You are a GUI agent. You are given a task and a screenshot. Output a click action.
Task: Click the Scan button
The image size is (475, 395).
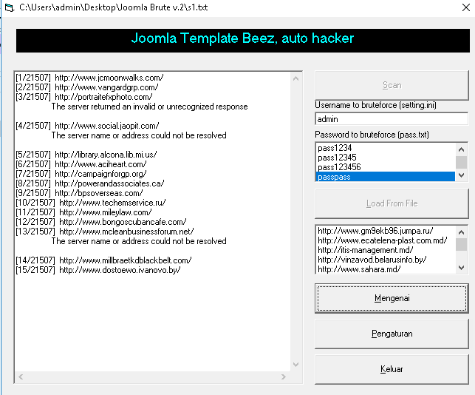pos(392,85)
